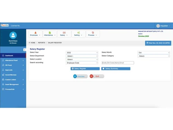Viewport: 173px width, 130px height.
Task: Open the Process menu
Action: tap(93, 34)
